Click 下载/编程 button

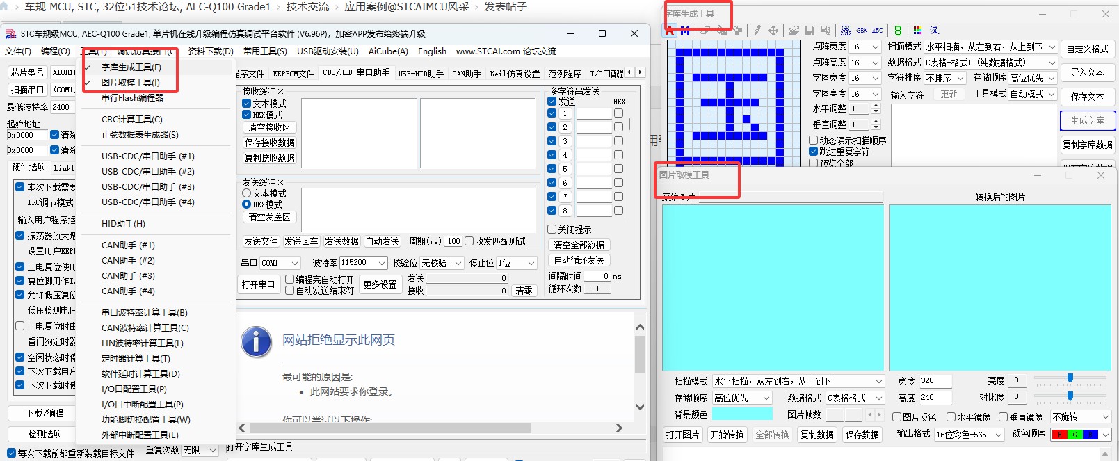tap(45, 413)
